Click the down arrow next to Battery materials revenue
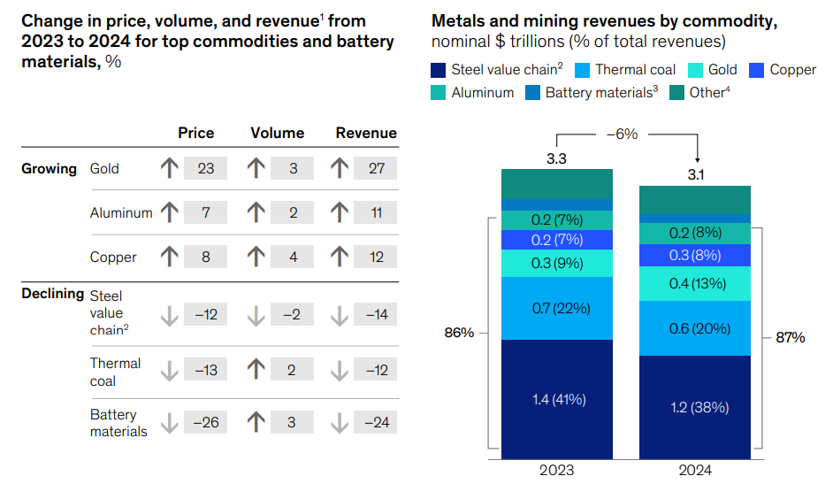Image resolution: width=833 pixels, height=484 pixels. (x=340, y=422)
